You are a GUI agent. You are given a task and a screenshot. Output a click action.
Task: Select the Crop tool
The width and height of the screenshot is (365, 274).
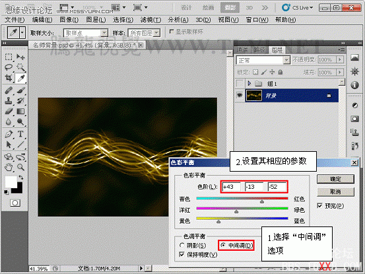9,78
